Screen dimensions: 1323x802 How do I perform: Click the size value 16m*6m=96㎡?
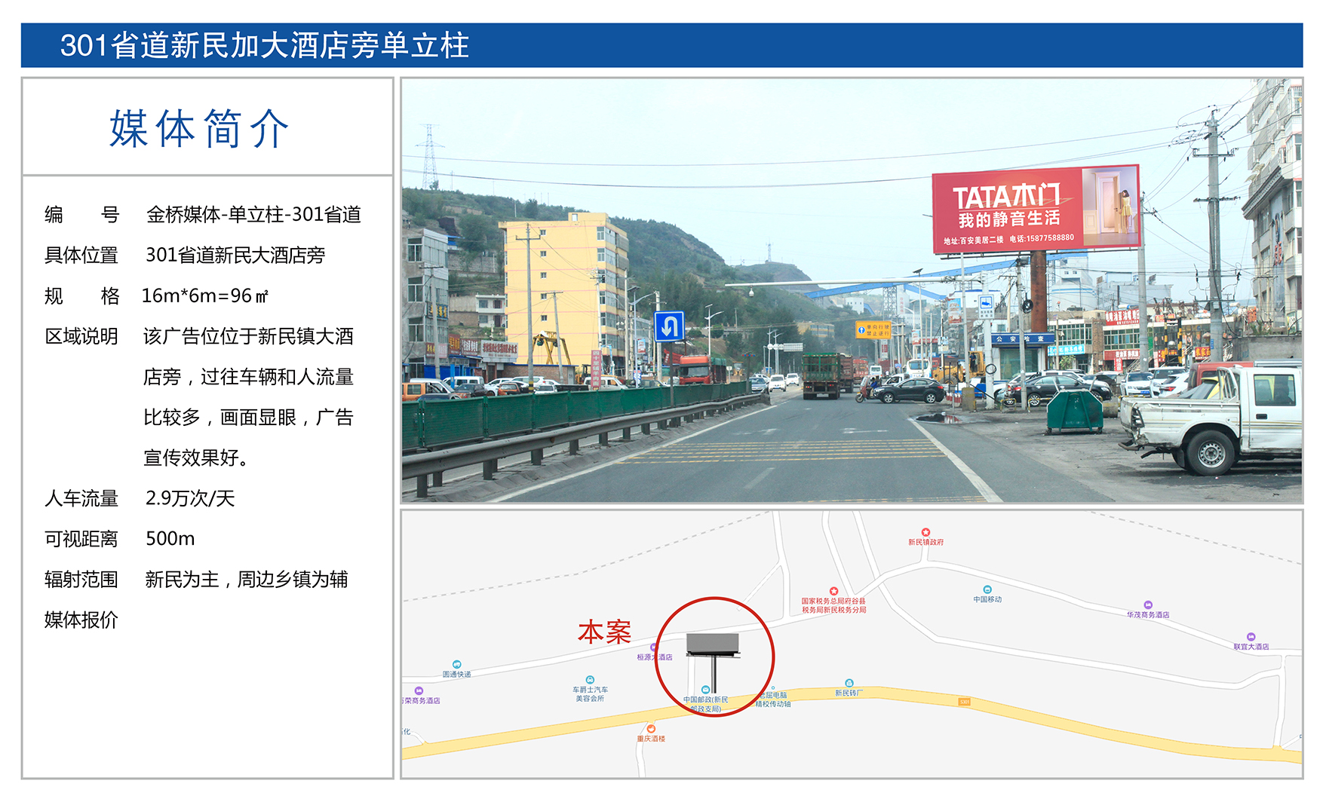click(205, 296)
